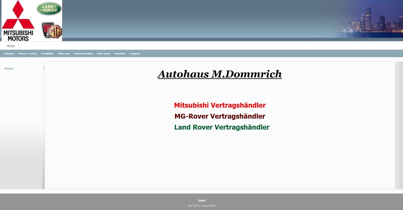Open the Produkte navigation item
The height and width of the screenshot is (210, 403).
point(48,54)
